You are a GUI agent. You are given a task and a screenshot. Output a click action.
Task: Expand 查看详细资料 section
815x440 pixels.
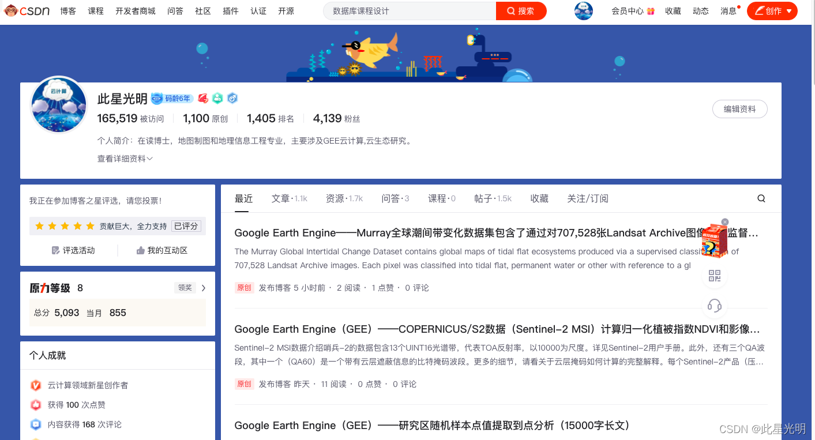(x=125, y=159)
